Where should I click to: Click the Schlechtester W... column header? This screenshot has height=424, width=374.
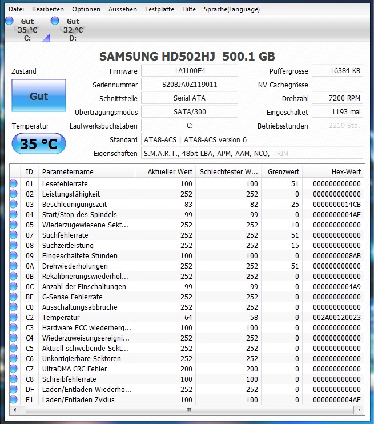228,171
